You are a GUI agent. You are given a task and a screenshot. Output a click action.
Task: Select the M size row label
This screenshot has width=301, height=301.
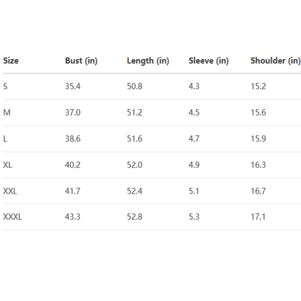(7, 112)
